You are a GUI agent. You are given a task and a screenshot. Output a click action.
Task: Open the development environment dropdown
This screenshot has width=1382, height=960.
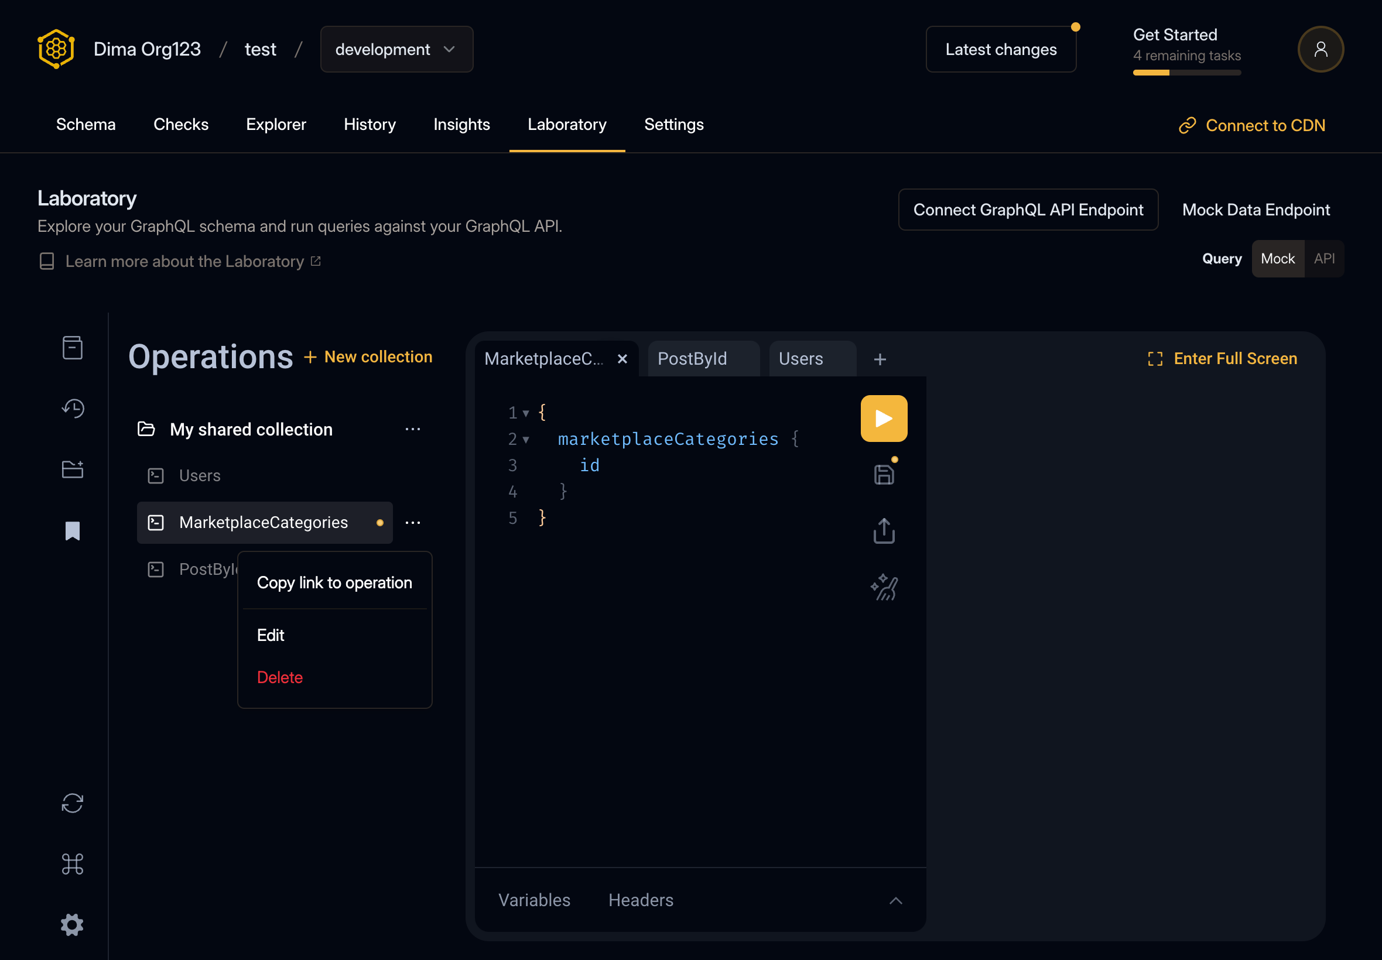(x=396, y=49)
